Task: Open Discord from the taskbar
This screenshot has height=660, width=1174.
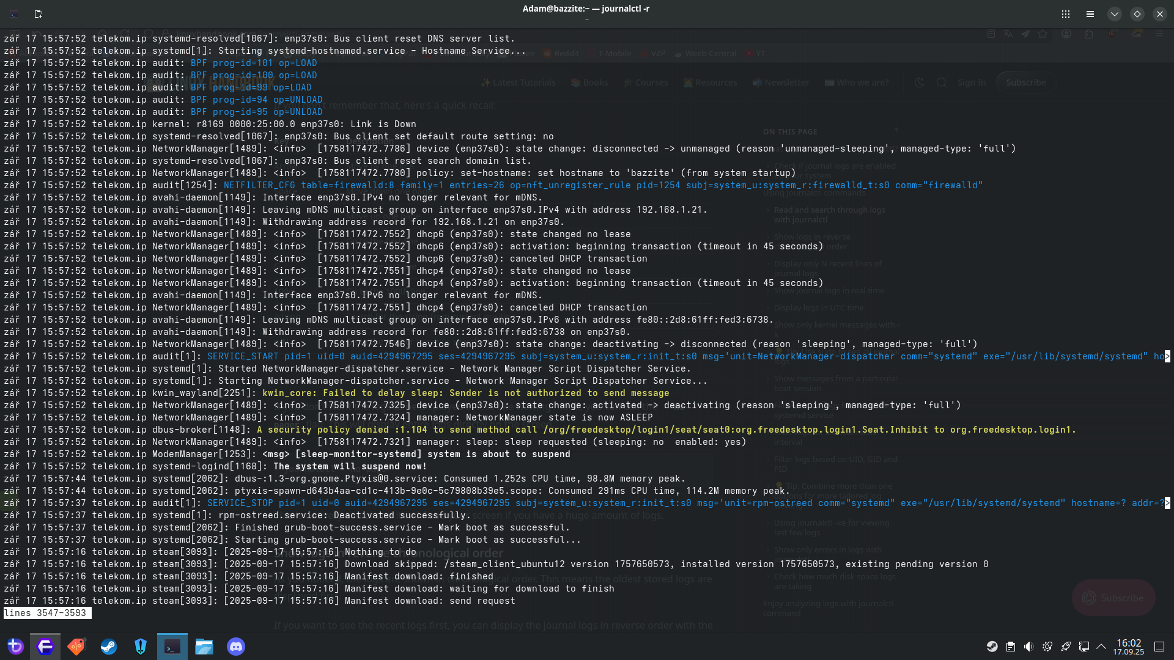Action: click(236, 647)
